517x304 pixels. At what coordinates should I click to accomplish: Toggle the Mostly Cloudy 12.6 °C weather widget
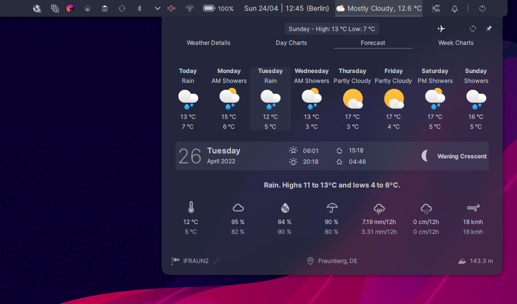(379, 8)
